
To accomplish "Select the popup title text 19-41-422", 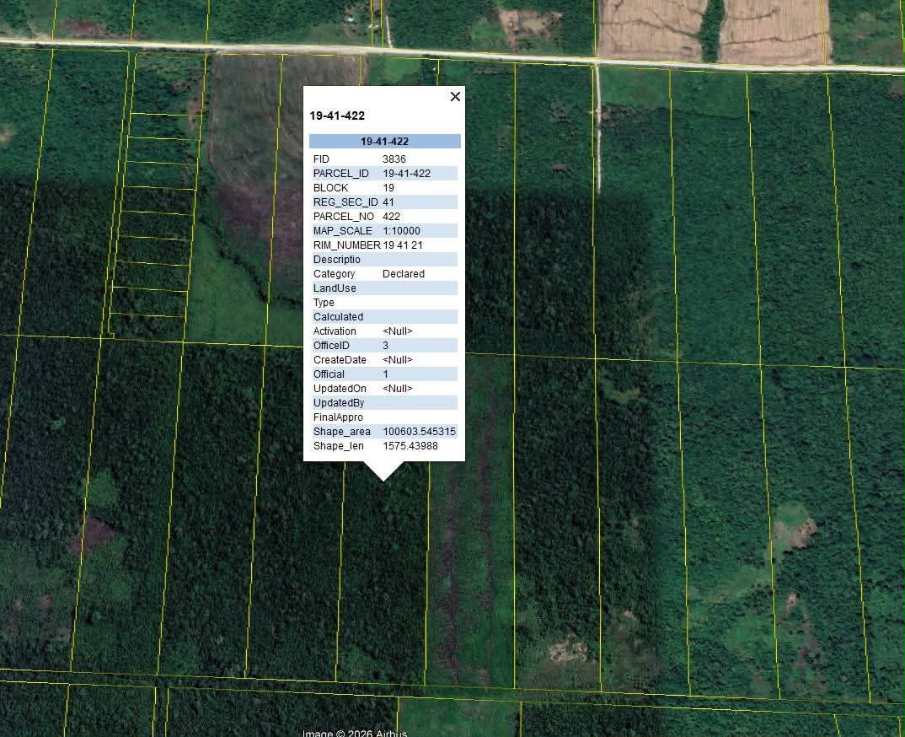I will (337, 116).
